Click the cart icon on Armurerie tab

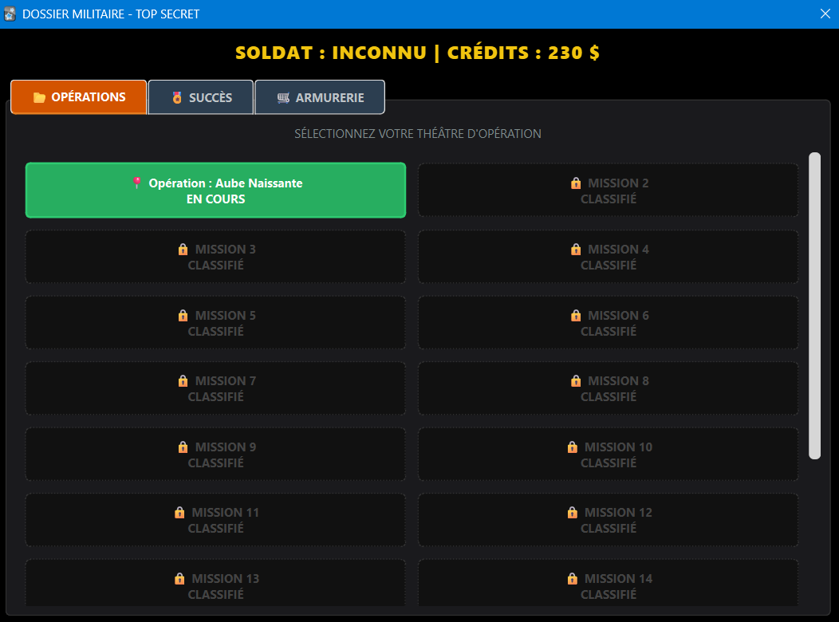tap(283, 97)
